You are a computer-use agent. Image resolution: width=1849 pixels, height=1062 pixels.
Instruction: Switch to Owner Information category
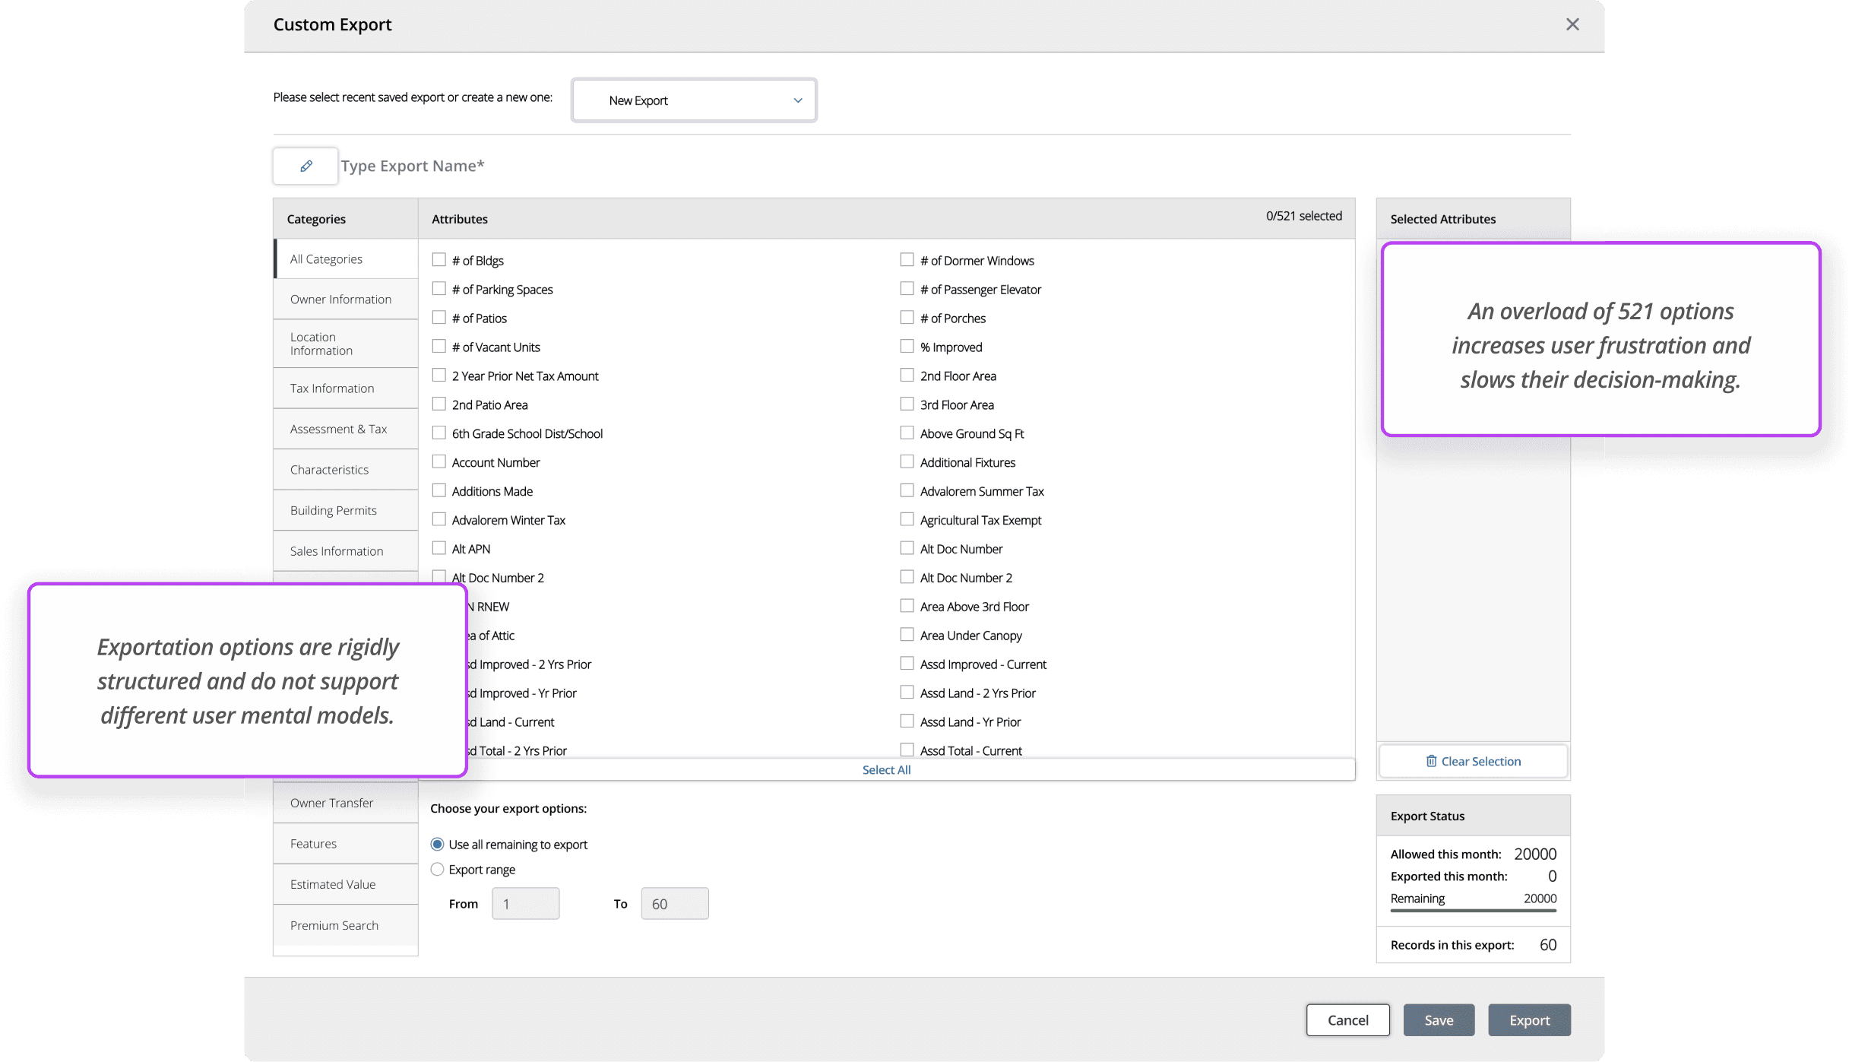point(340,300)
